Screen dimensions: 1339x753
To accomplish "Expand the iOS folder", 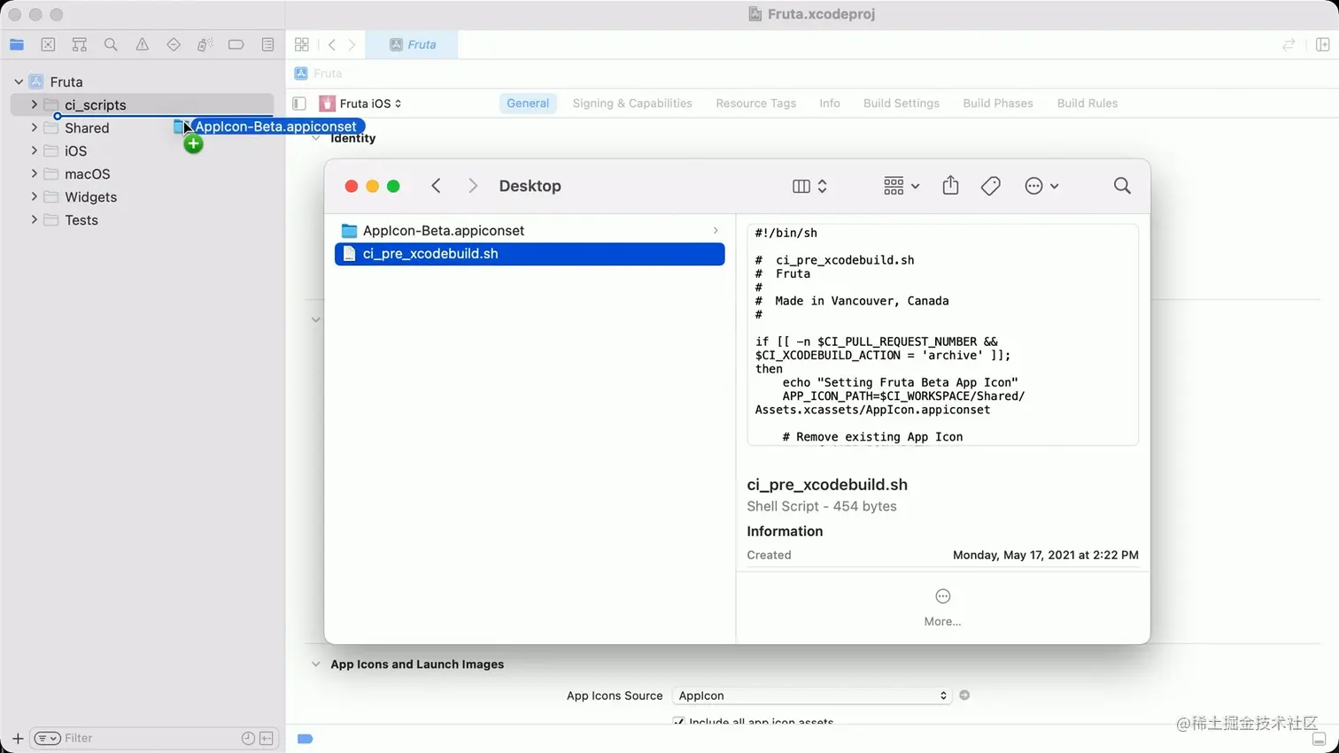I will (x=35, y=150).
